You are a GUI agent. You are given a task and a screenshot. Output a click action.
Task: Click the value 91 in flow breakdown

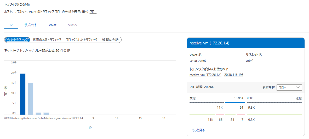(241, 108)
